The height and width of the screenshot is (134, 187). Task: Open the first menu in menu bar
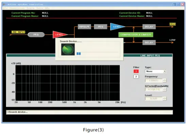[x=5, y=8]
